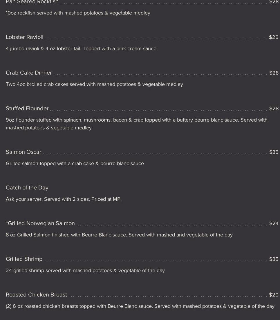Click the 10oz rockfish description text

click(x=78, y=13)
